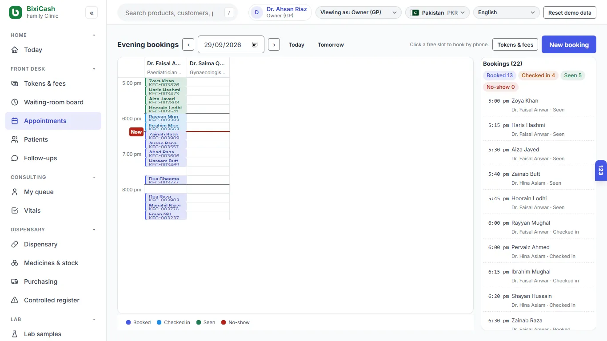Click the Lab samples flask icon
Viewport: 607px width, 341px height.
[15, 334]
